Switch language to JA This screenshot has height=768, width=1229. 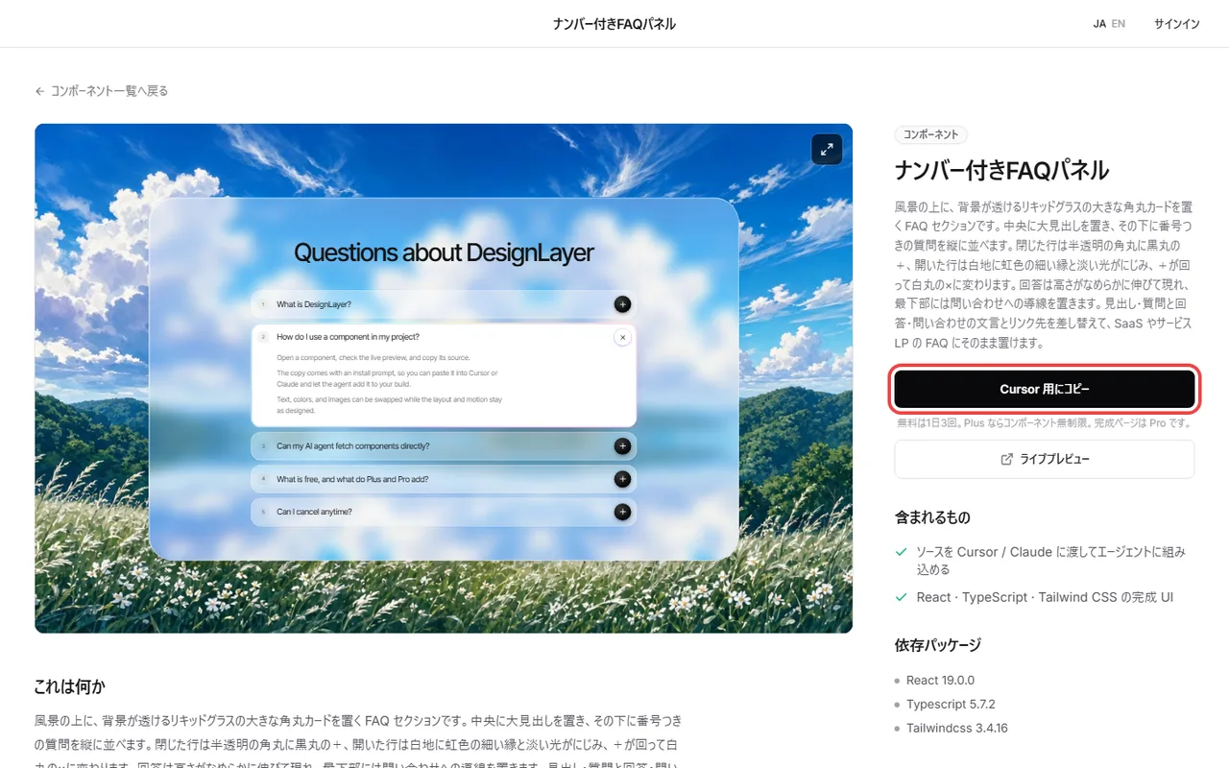(1099, 24)
